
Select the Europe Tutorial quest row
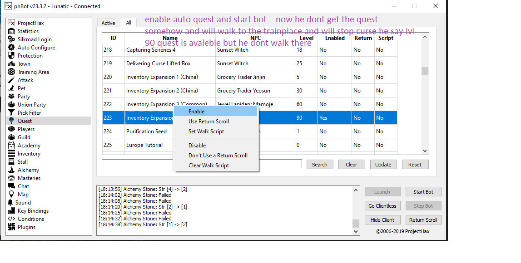145,145
